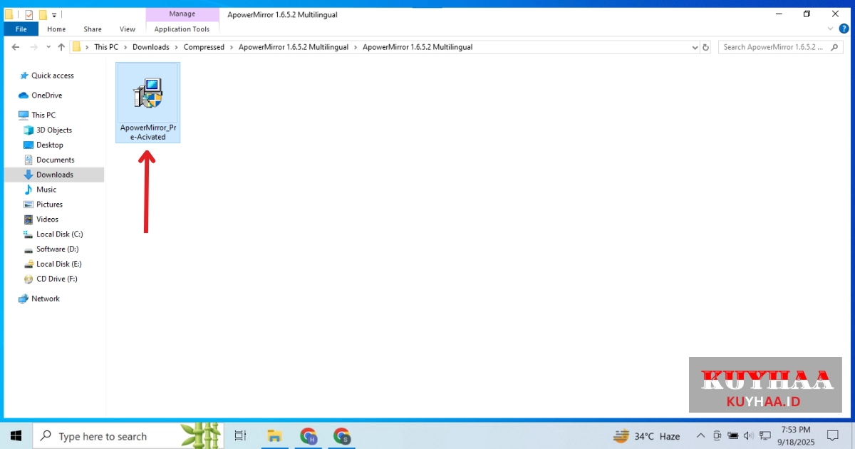Expand the chevron after This PC in breadcrumb
Screen dimensions: 855x449
tap(125, 47)
